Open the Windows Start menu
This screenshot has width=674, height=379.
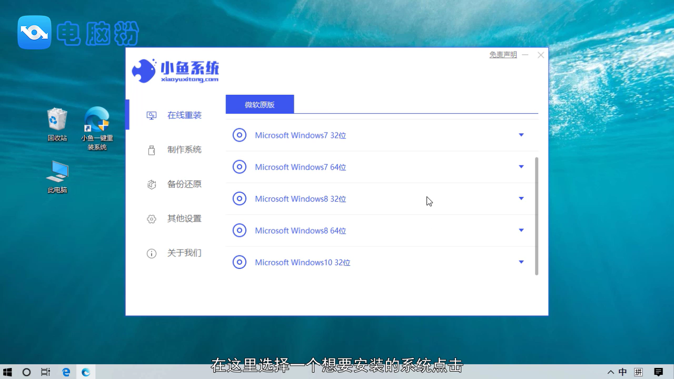[x=7, y=372]
